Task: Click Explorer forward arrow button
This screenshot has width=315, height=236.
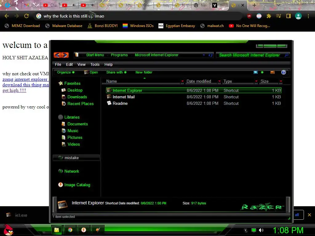Action: point(65,55)
